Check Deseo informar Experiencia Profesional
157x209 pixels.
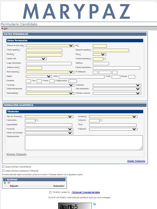tap(3, 170)
